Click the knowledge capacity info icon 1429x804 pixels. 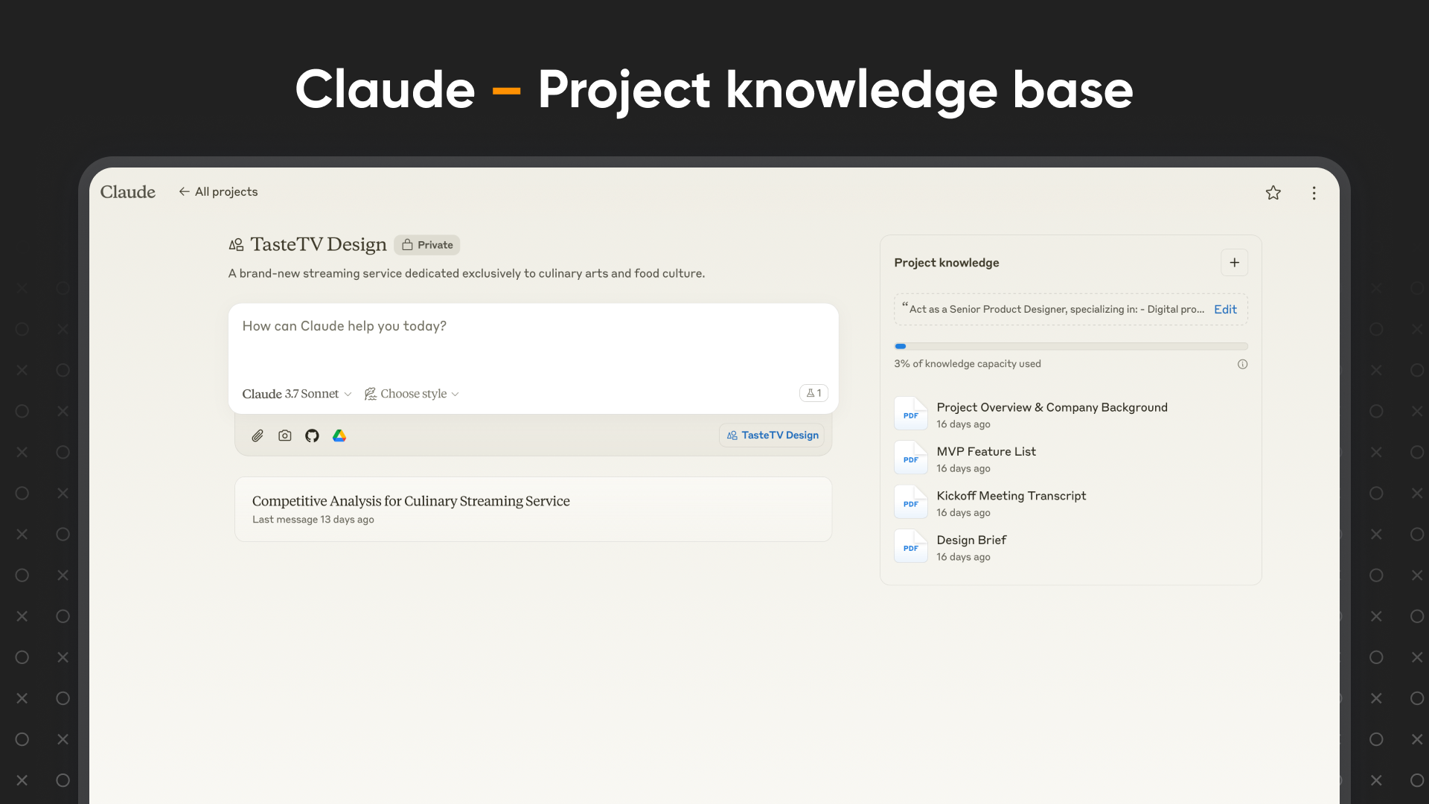(1242, 364)
